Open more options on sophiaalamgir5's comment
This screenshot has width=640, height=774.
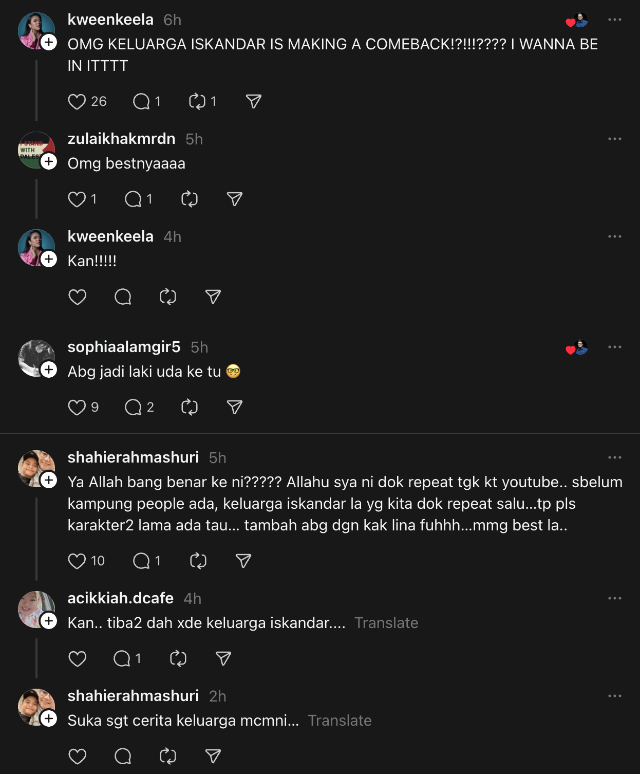coord(614,347)
